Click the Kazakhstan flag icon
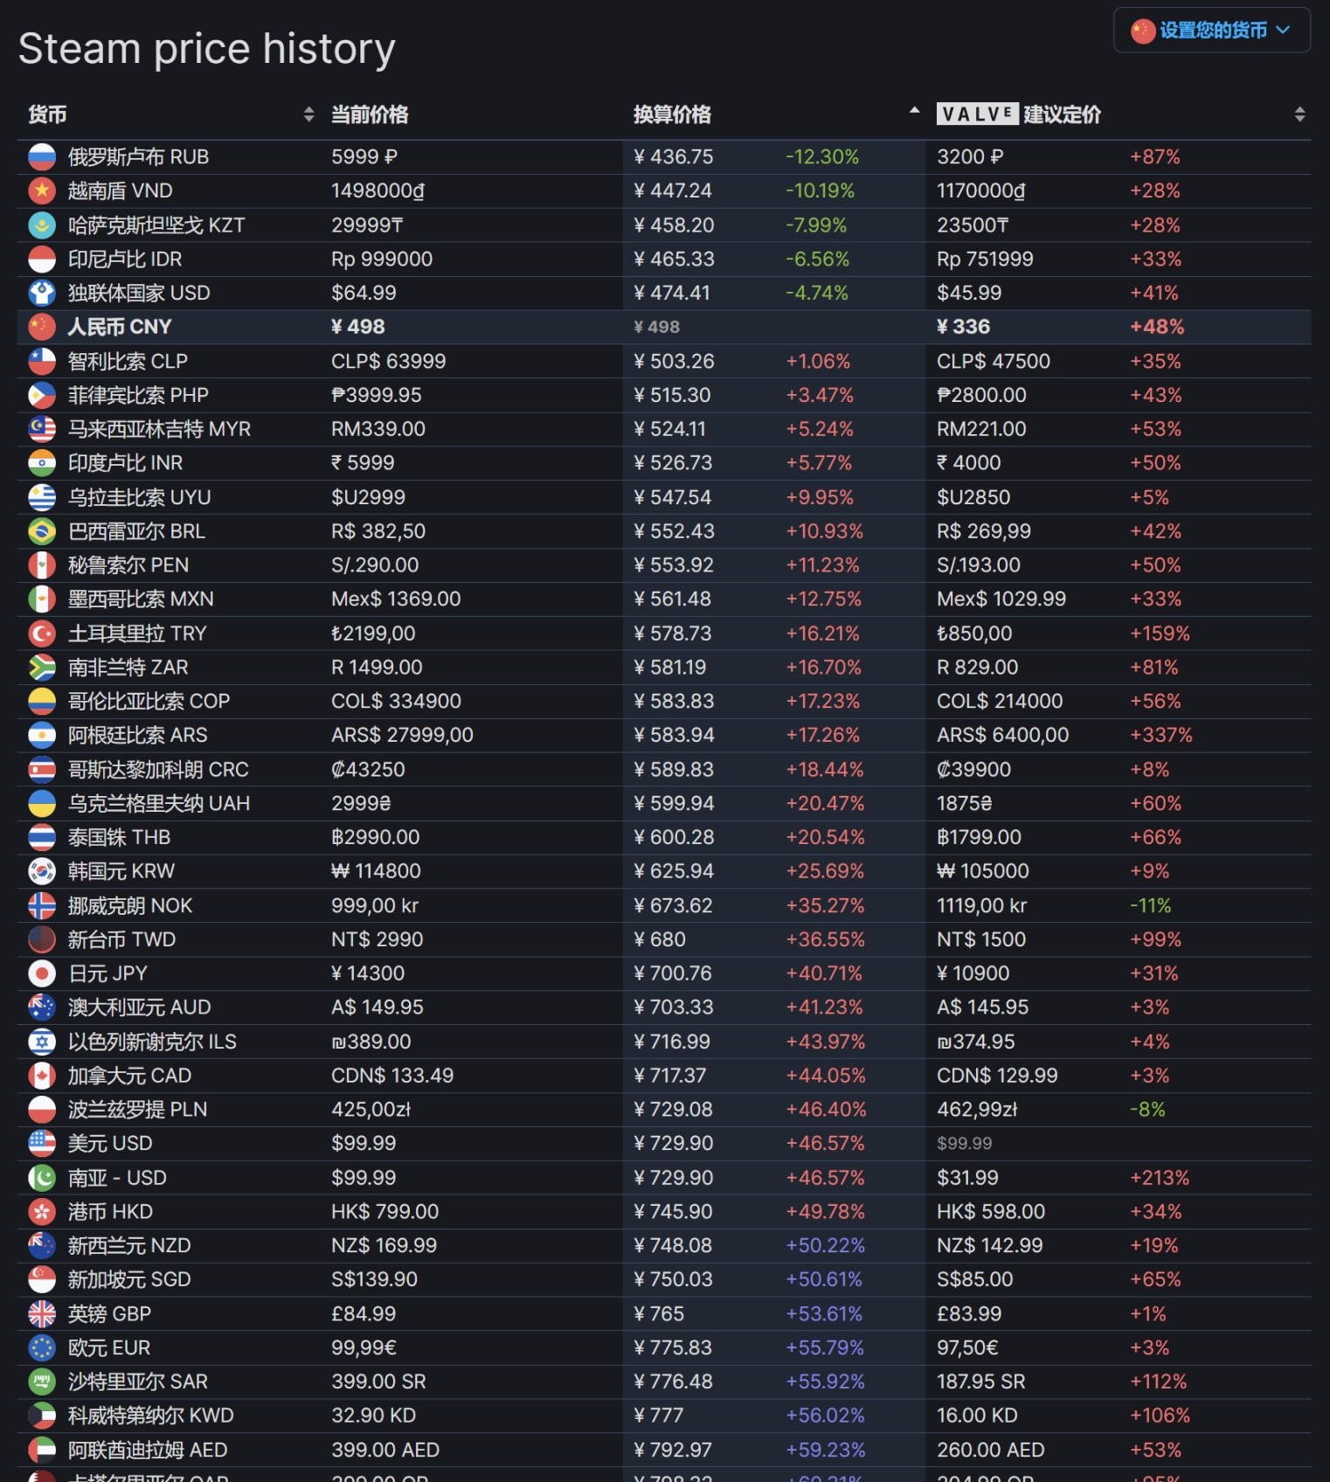The image size is (1330, 1482). (42, 225)
